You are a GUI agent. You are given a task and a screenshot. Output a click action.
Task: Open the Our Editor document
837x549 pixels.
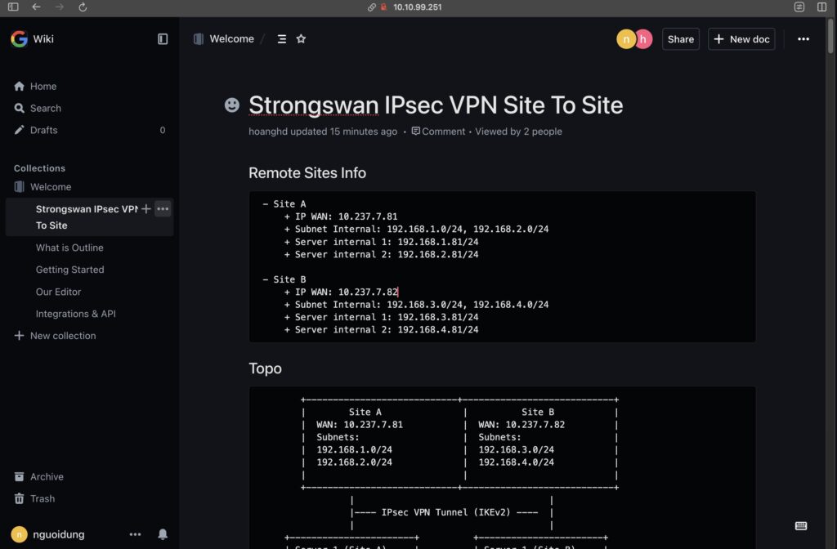point(58,292)
